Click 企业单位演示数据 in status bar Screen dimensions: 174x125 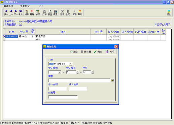(x=103, y=123)
